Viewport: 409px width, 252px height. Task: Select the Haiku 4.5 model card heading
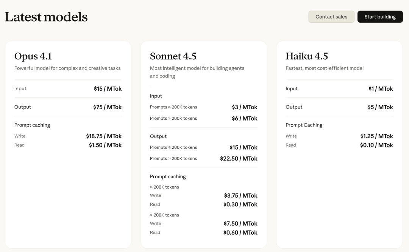pos(307,56)
